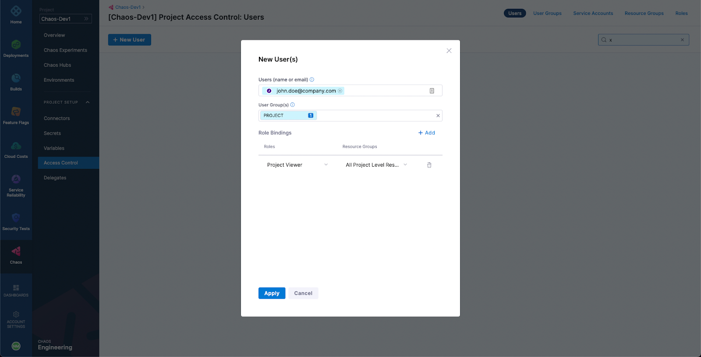
Task: Click the Chaos-Dev1 breadcrumb link
Action: (x=128, y=7)
